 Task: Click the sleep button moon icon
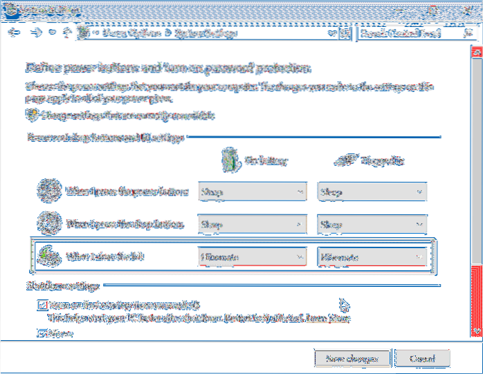coord(48,223)
